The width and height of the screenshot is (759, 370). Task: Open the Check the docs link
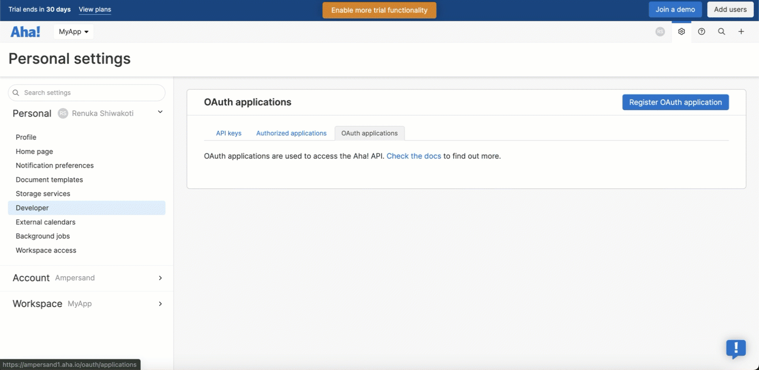pyautogui.click(x=414, y=156)
